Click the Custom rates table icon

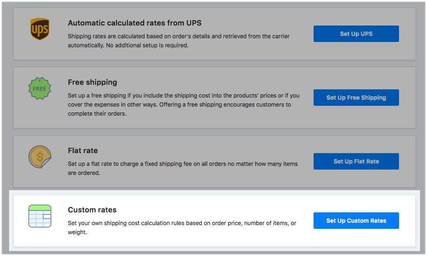40,216
